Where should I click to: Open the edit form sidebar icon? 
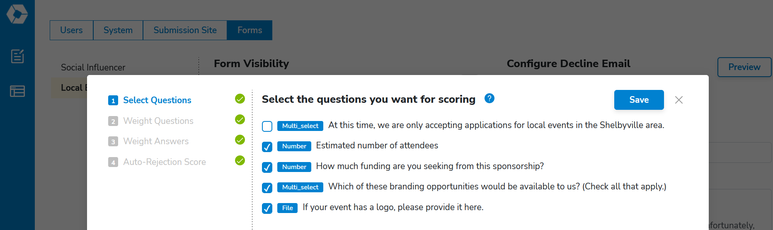pos(17,56)
